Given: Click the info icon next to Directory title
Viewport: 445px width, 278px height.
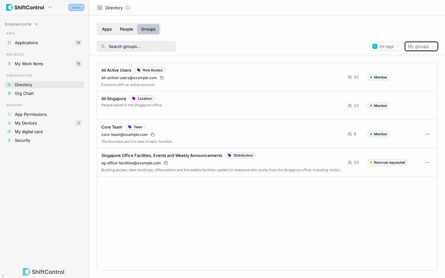Looking at the screenshot, I should click(128, 8).
